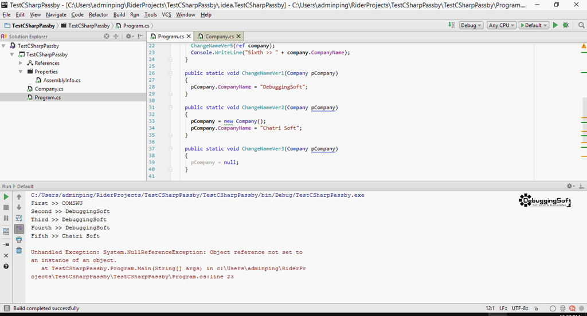Click Program.cs breadcrumb in navigation bar
Viewport: 587px width, 316px height.
tap(132, 25)
